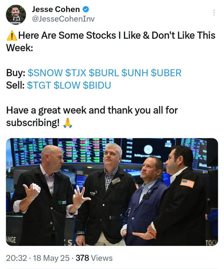This screenshot has height=269, width=224.
Task: Open the $UBER cashtag
Action: (166, 73)
